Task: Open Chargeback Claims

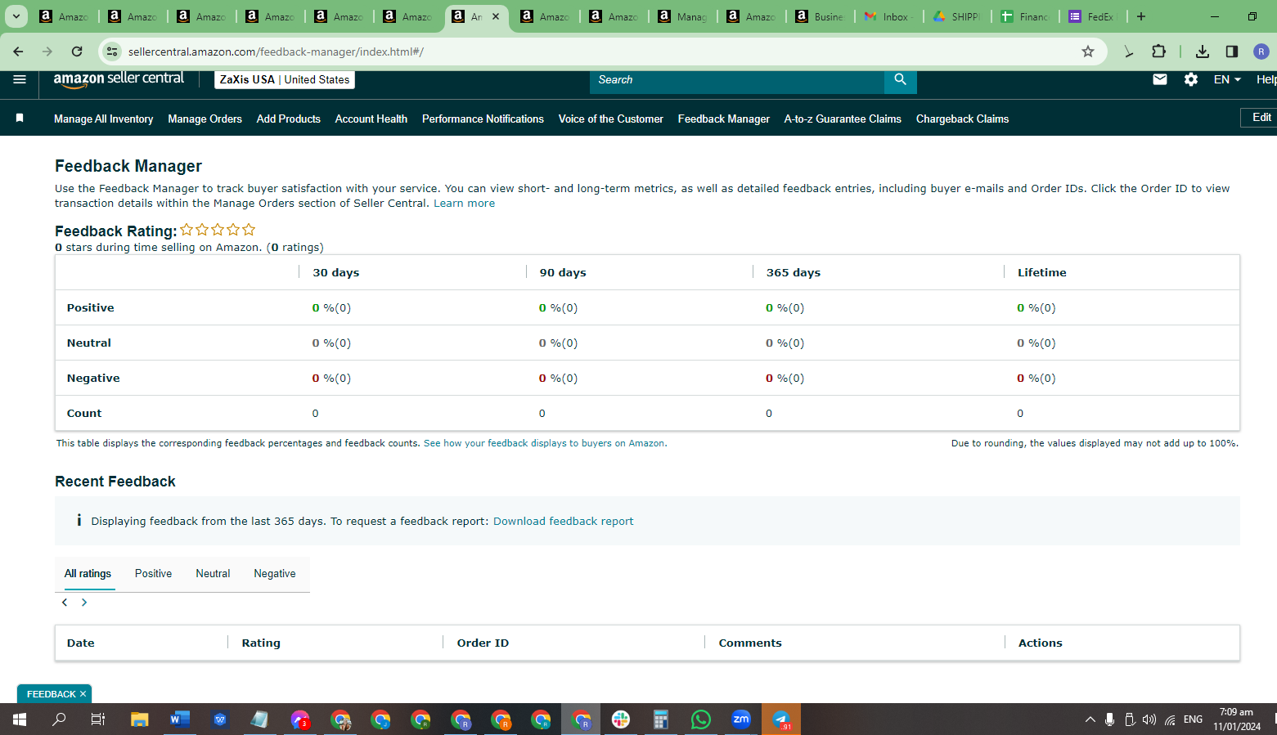Action: coord(962,119)
